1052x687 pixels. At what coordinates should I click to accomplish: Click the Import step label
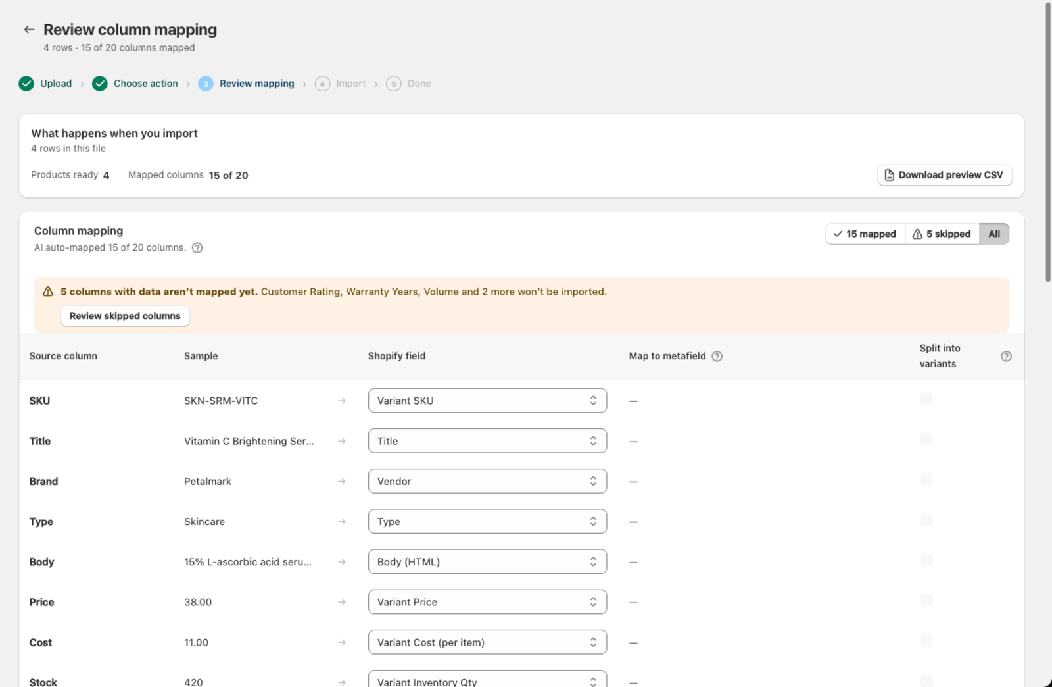[x=351, y=84]
